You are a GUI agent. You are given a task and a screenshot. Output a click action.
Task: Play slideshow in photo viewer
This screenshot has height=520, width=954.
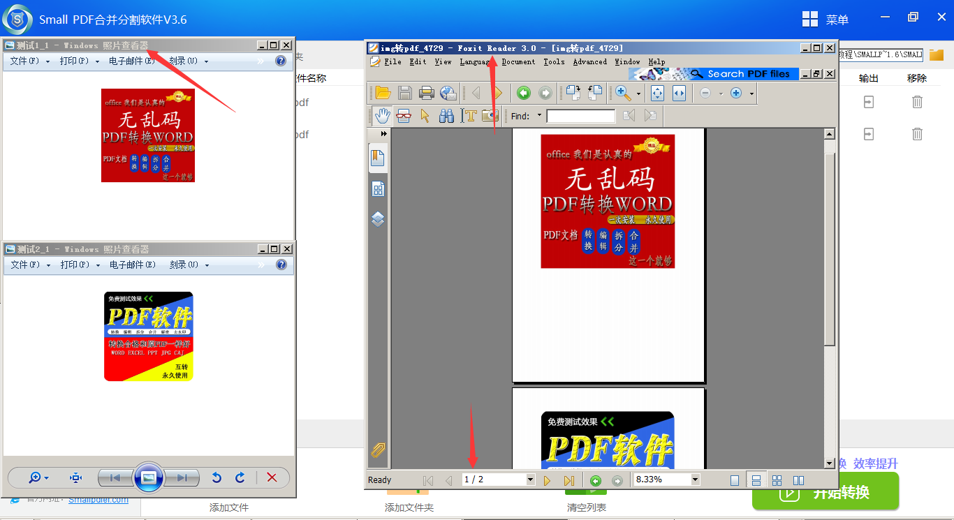pyautogui.click(x=149, y=477)
